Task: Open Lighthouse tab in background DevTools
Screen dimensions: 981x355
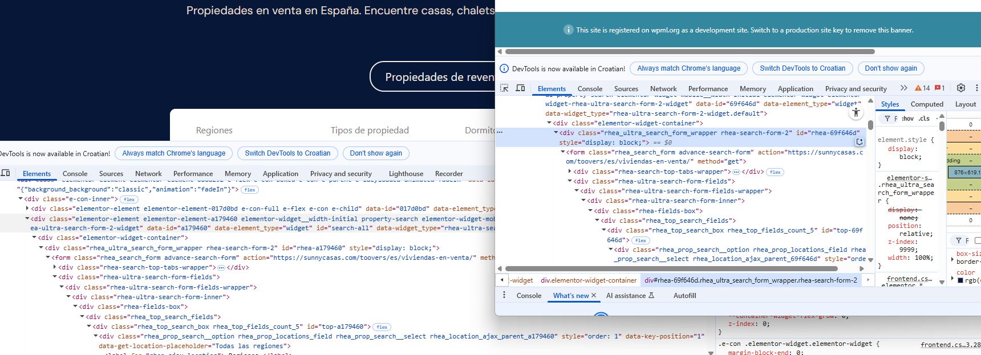Action: click(406, 174)
